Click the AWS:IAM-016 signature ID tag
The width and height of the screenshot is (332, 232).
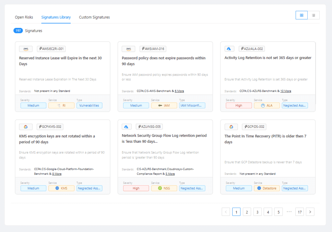[153, 49]
